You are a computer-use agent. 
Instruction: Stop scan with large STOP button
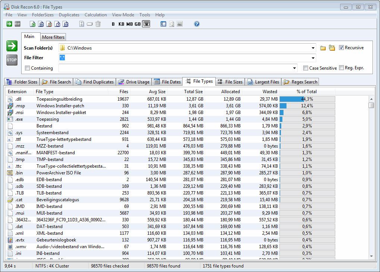12,60
